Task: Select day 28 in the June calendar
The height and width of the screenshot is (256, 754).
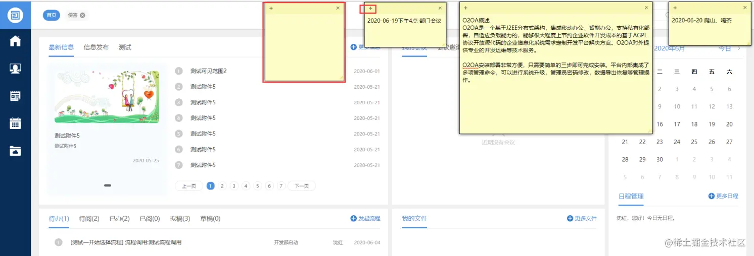Action: tap(625, 159)
